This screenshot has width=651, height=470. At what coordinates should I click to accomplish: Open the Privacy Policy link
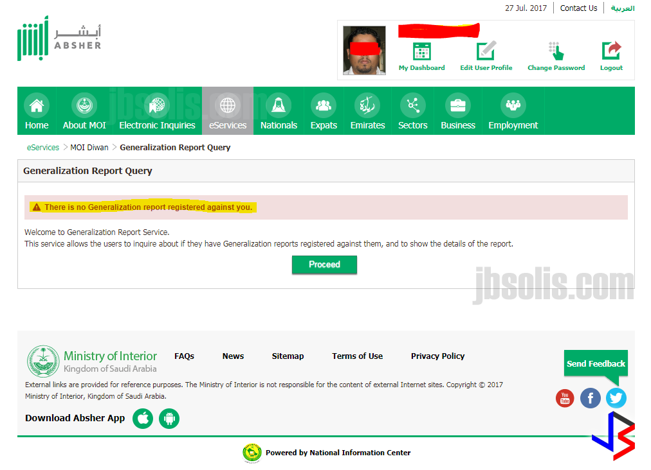click(437, 356)
